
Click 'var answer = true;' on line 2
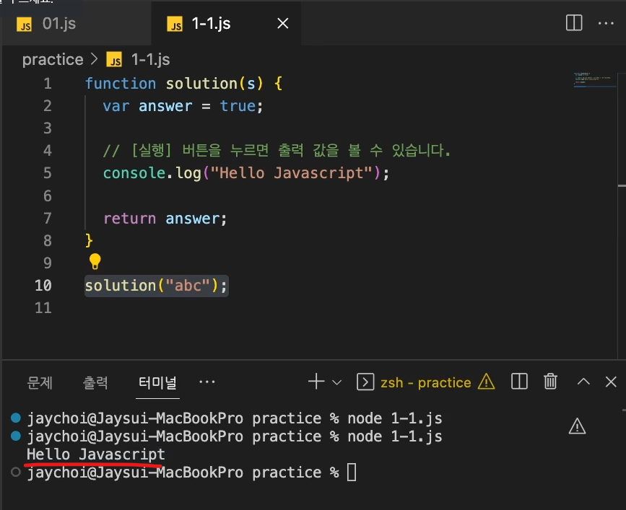pyautogui.click(x=183, y=106)
